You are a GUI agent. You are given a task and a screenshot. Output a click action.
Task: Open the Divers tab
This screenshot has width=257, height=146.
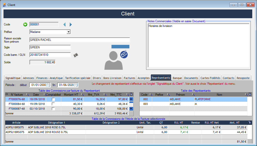pos(97,78)
